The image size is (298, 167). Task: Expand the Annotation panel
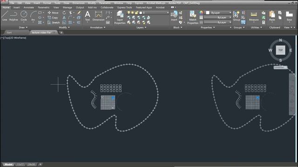98,27
